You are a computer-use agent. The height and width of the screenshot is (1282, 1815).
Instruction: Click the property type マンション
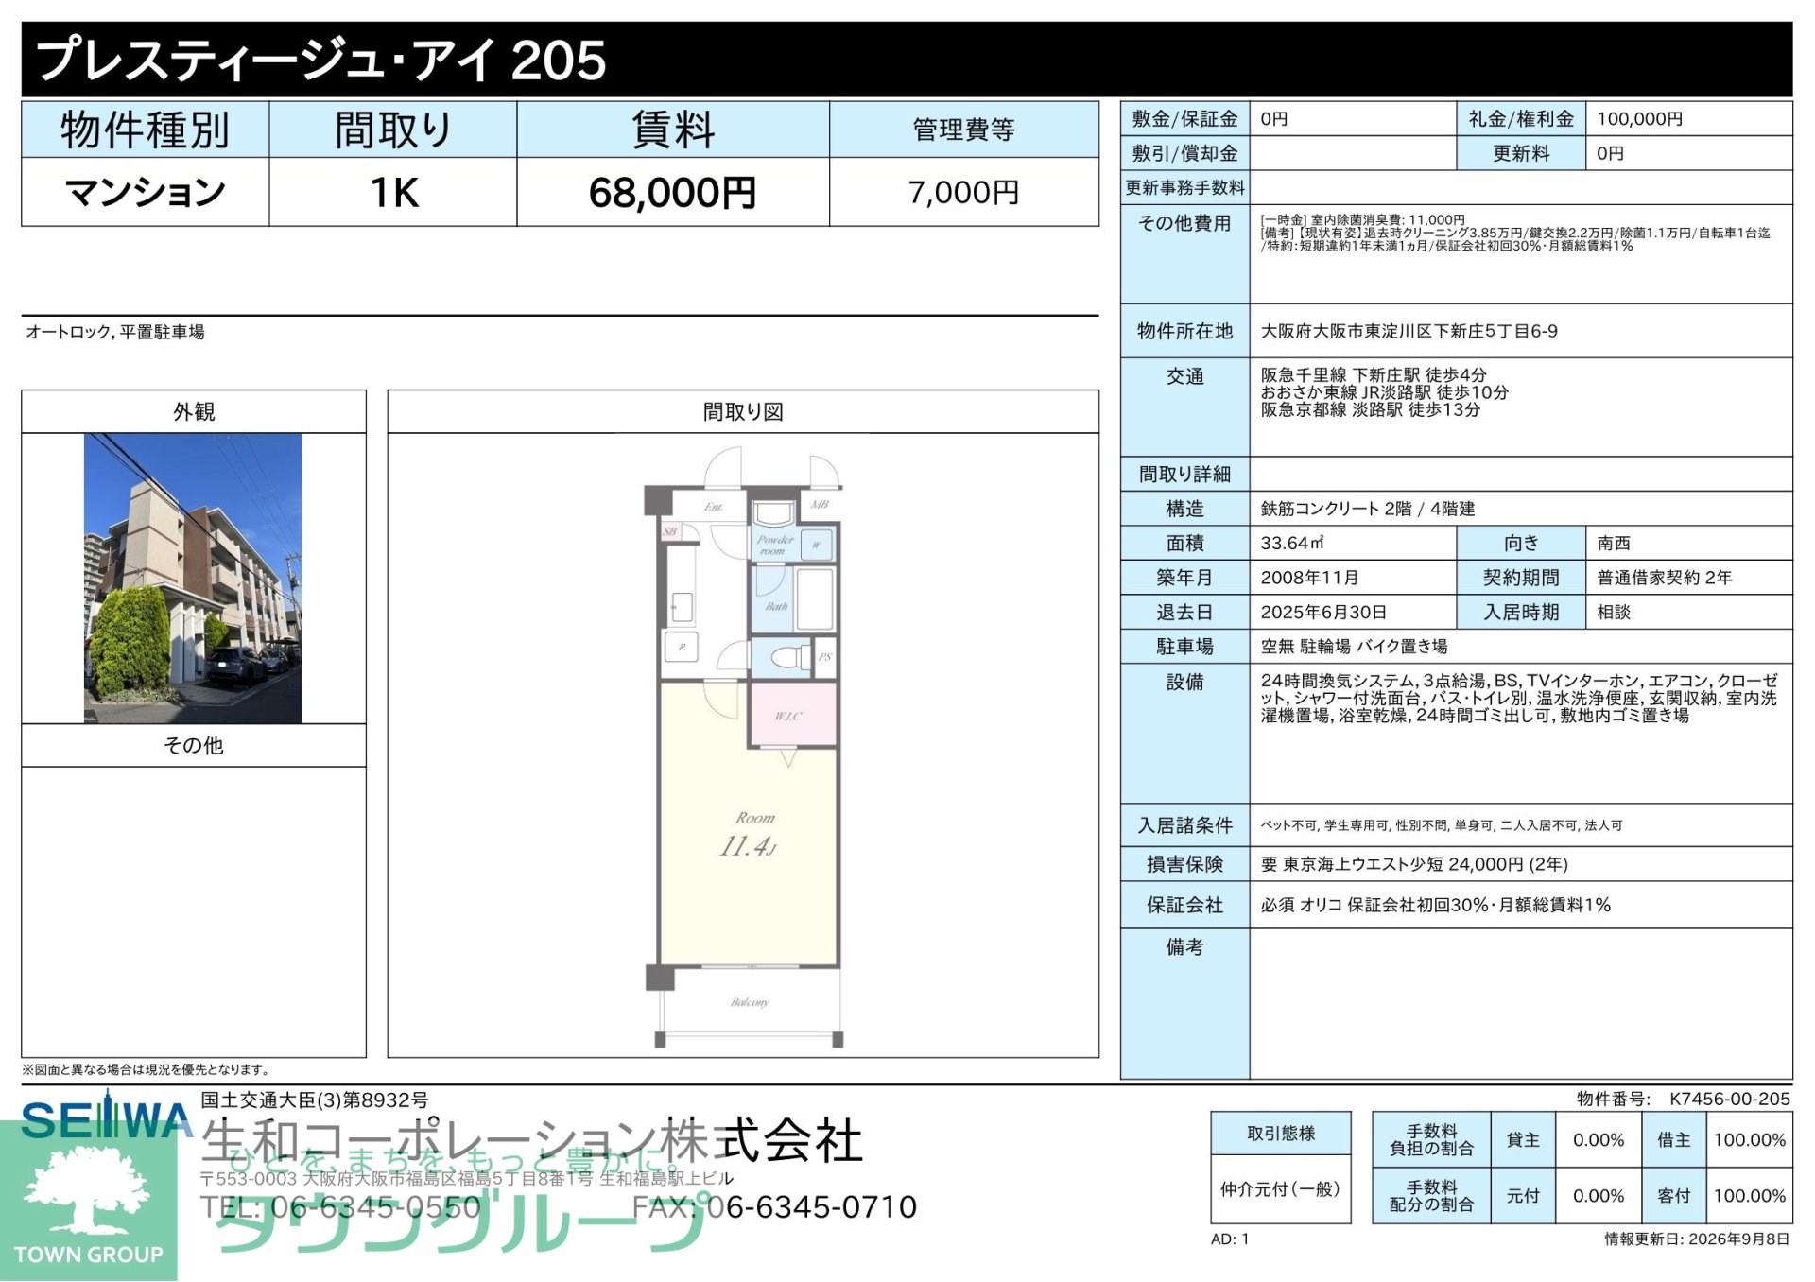tap(145, 192)
